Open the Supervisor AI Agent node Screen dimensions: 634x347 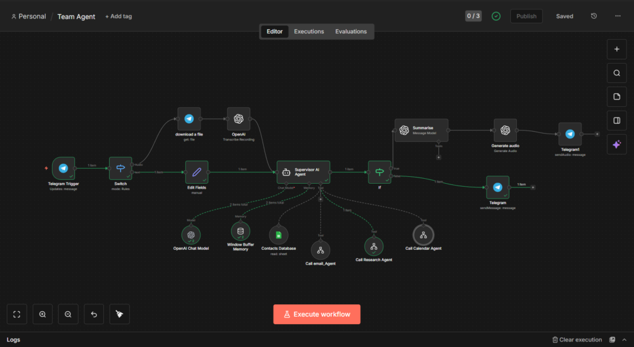click(x=303, y=172)
